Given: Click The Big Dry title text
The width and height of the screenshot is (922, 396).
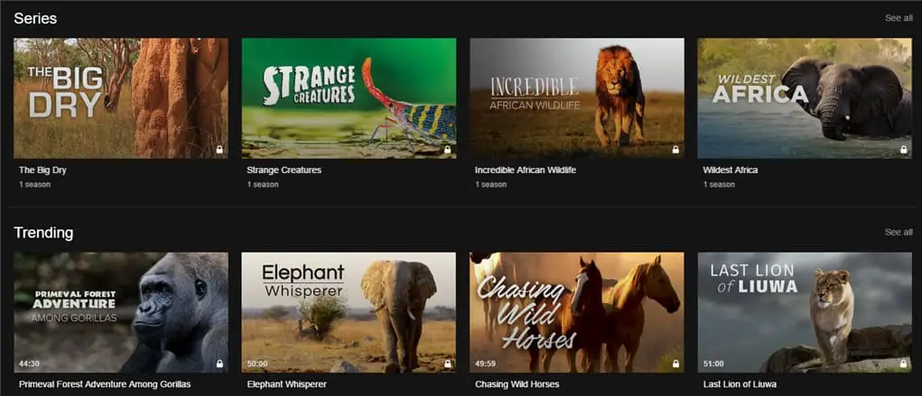Looking at the screenshot, I should [x=43, y=170].
